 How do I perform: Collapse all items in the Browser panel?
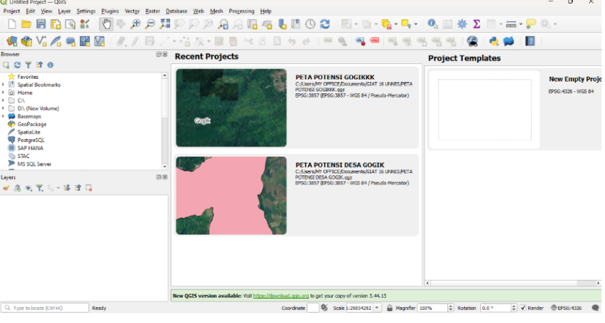(x=39, y=65)
